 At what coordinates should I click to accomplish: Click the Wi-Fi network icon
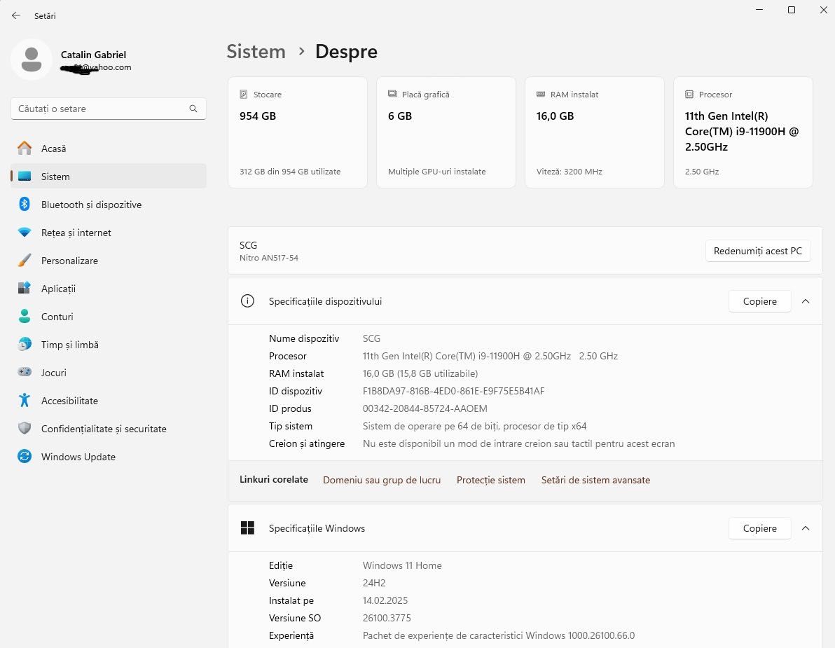(25, 233)
